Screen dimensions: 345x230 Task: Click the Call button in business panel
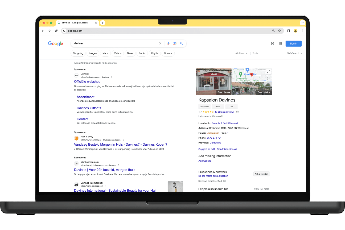(x=231, y=107)
